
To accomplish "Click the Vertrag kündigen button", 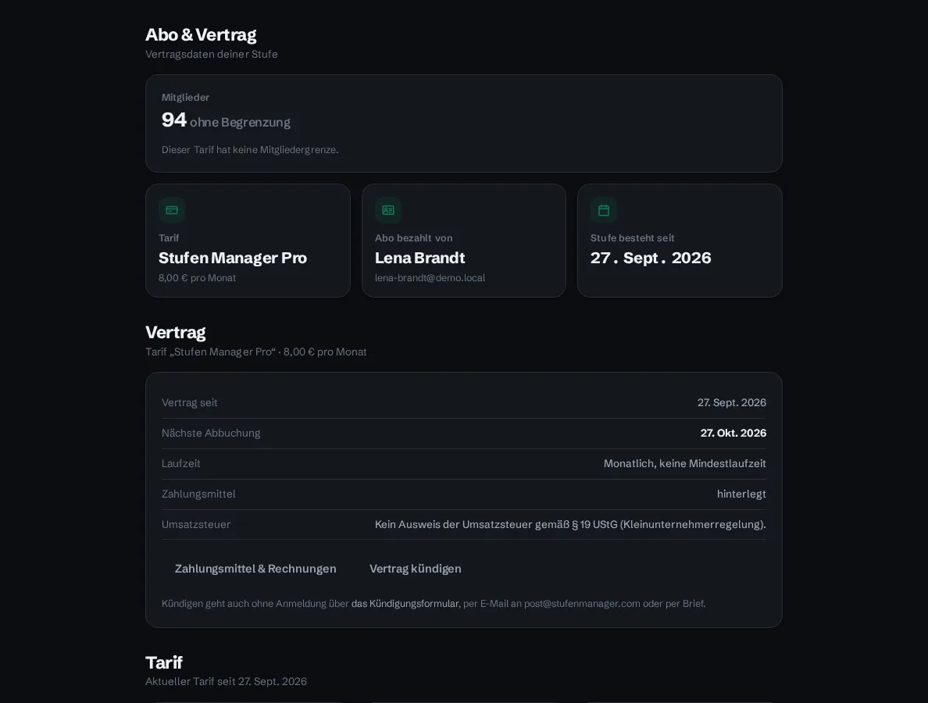I will pos(416,569).
